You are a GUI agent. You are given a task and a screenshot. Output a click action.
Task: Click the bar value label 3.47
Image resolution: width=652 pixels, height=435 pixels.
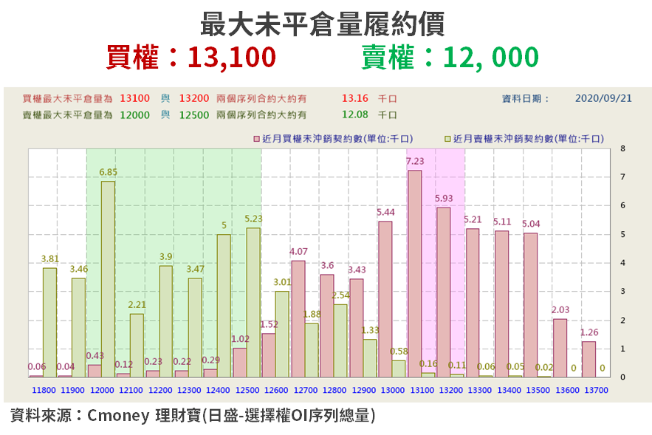pyautogui.click(x=195, y=269)
